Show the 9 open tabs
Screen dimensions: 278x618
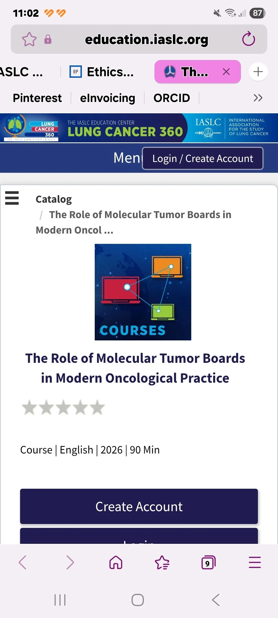pyautogui.click(x=208, y=562)
